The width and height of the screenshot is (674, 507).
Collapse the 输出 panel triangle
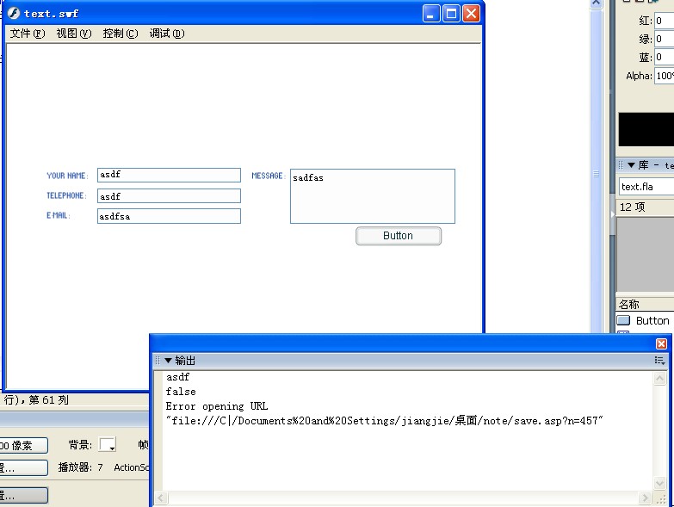tap(168, 361)
